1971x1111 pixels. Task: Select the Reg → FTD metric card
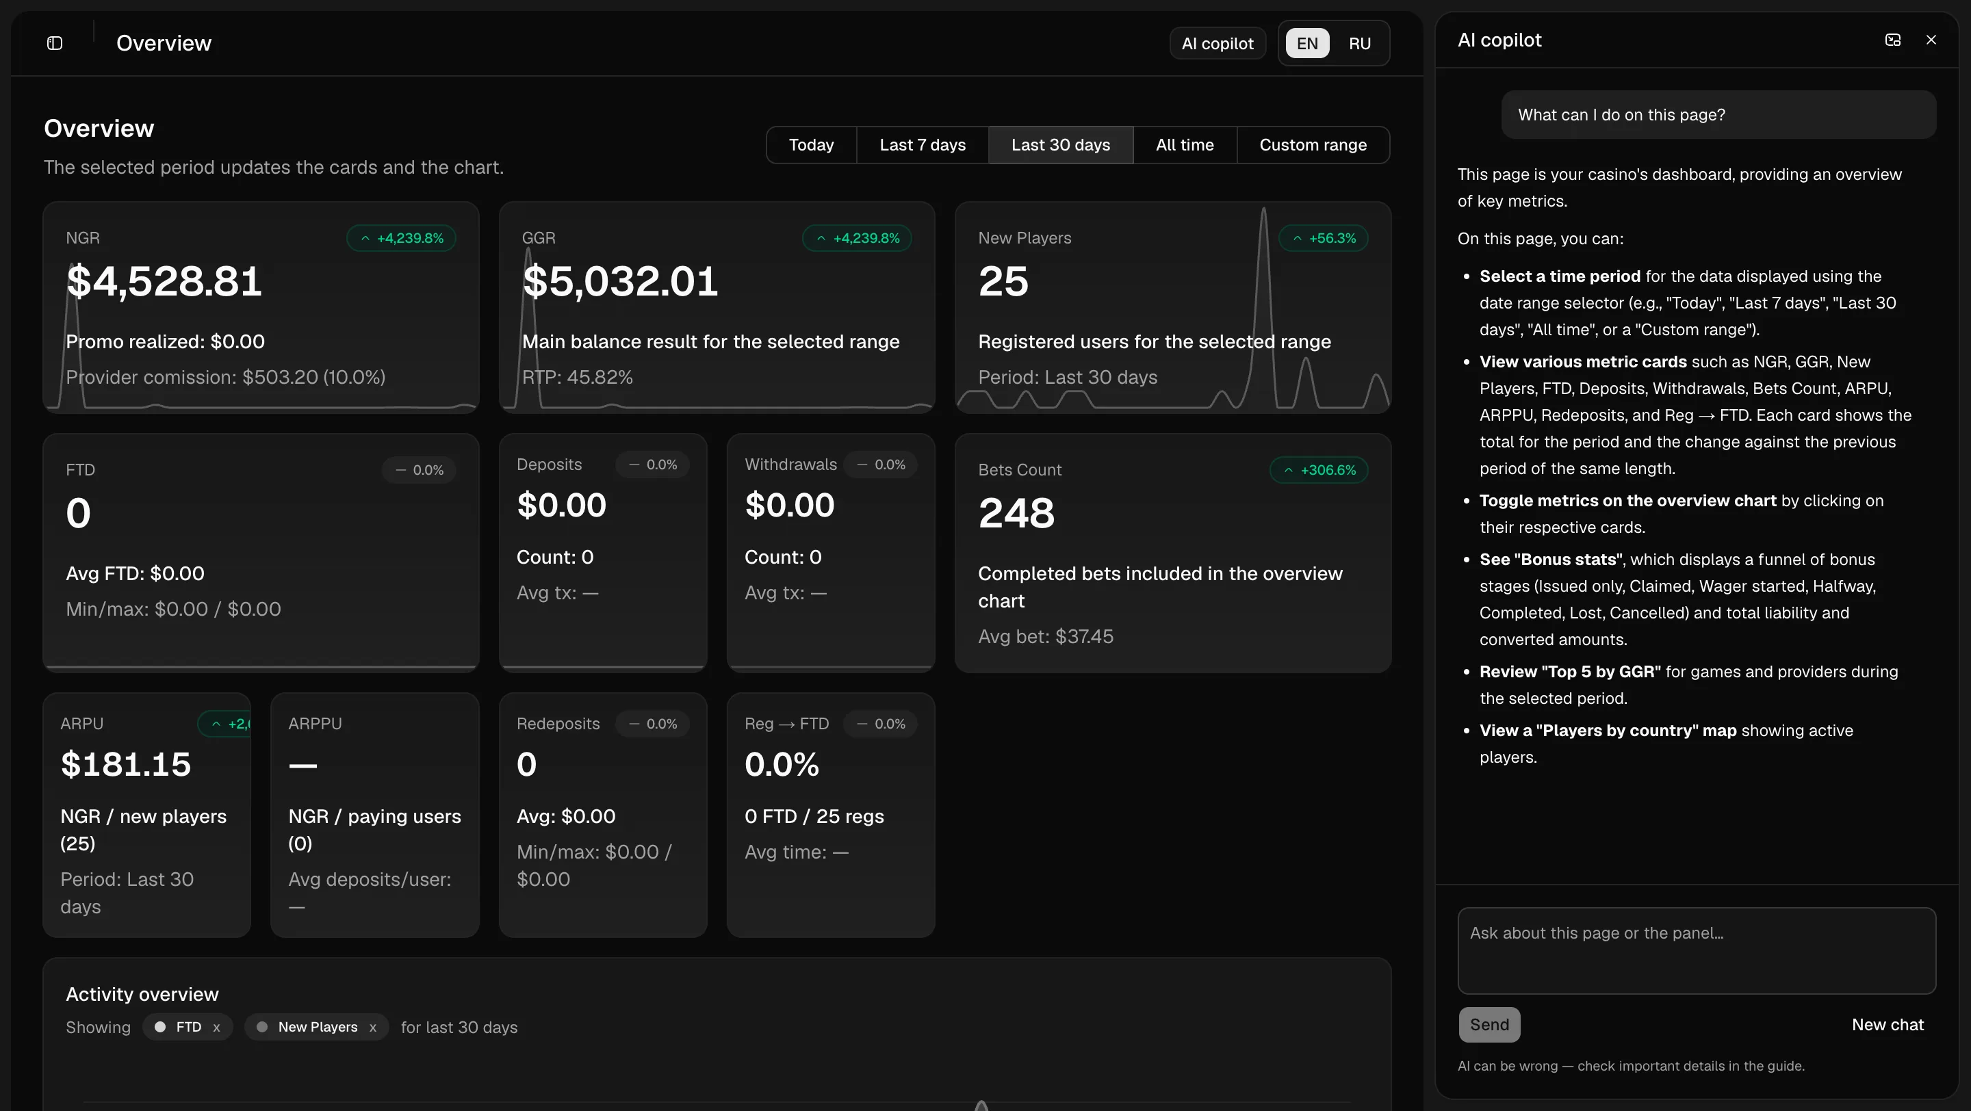click(831, 815)
